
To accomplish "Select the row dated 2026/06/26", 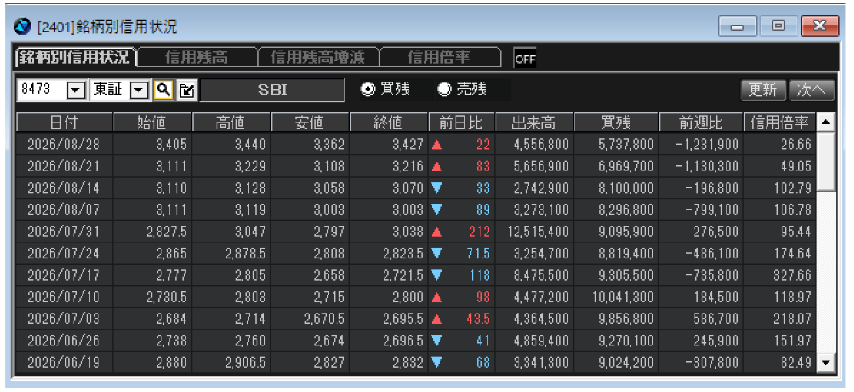I will tap(416, 340).
